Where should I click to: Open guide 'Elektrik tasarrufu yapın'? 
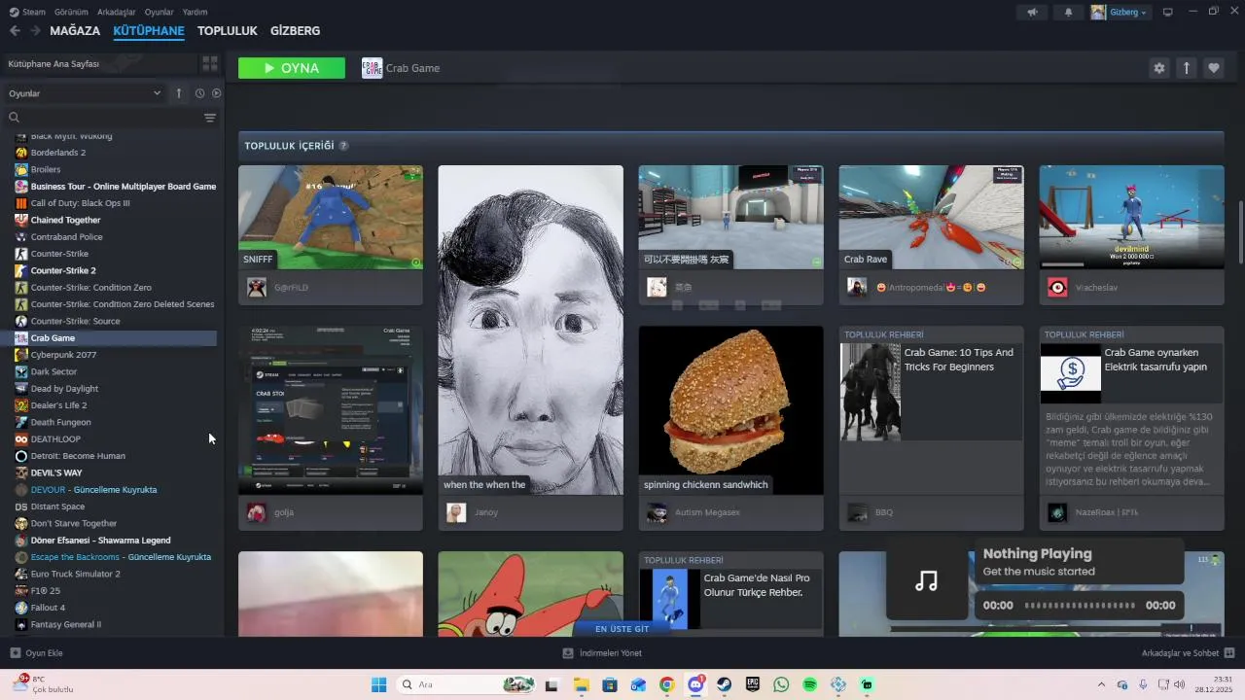(1156, 360)
